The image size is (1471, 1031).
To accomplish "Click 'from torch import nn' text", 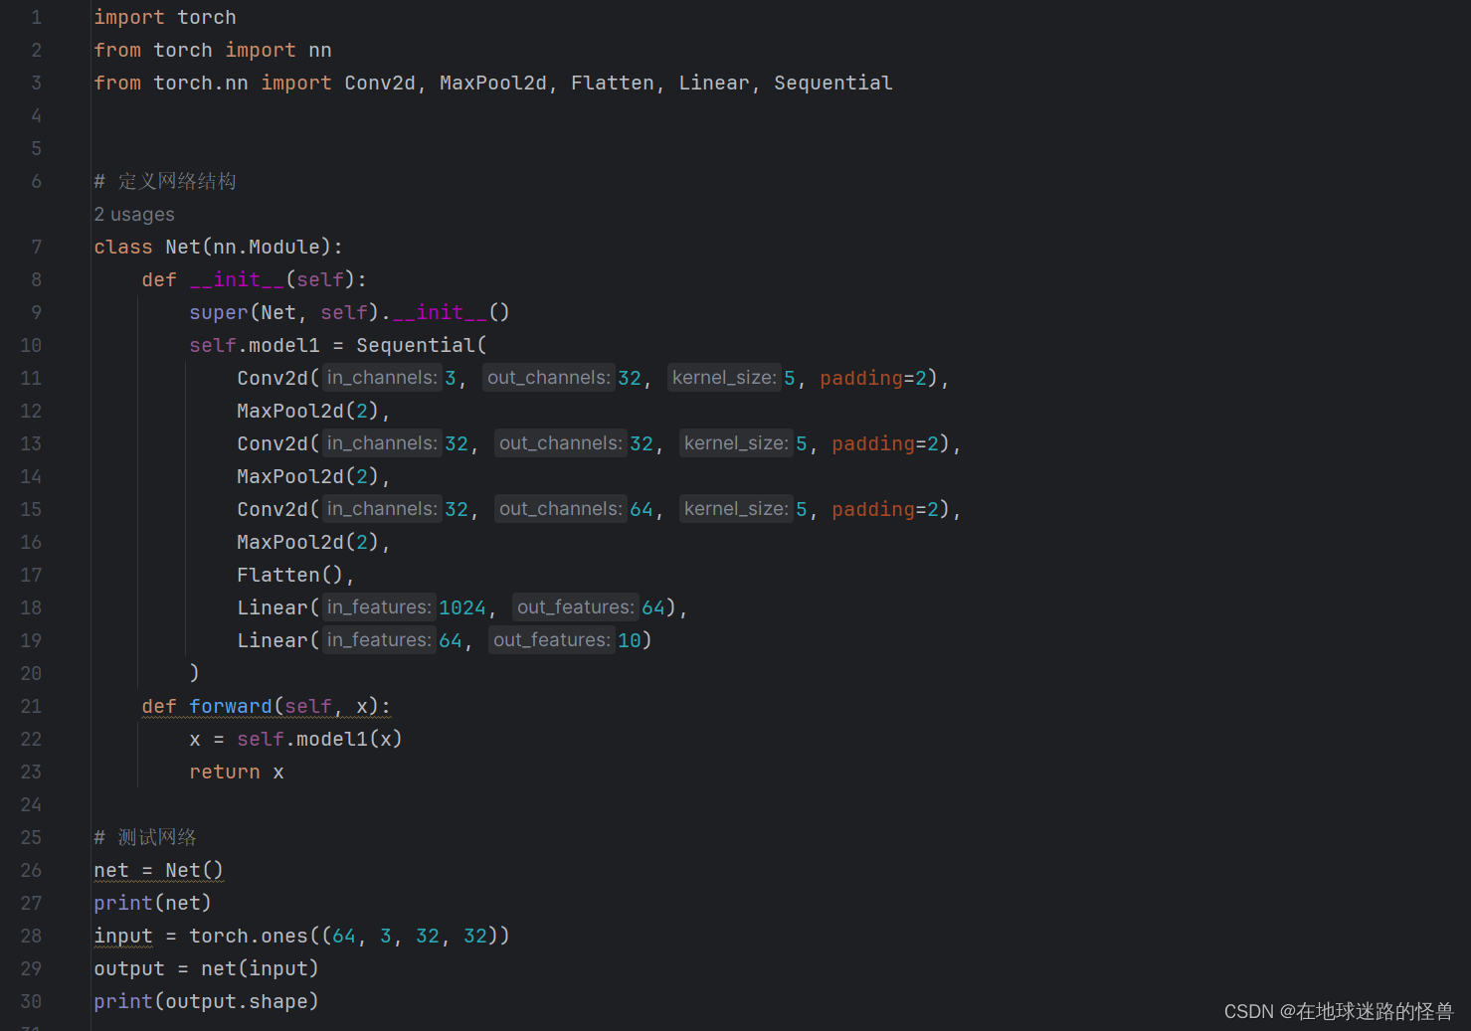I will pyautogui.click(x=213, y=51).
